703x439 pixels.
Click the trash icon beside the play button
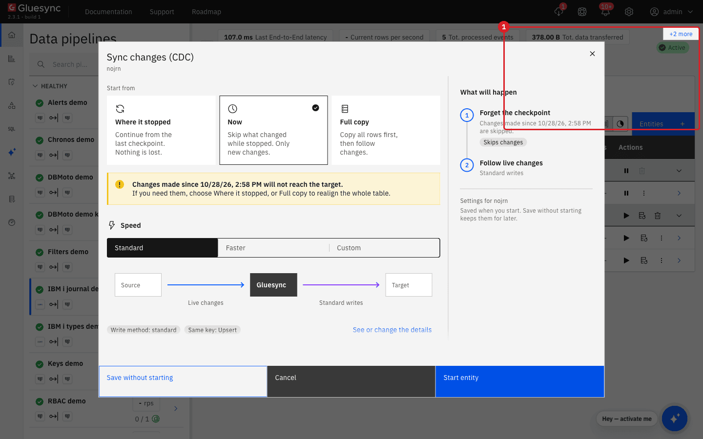[658, 216]
